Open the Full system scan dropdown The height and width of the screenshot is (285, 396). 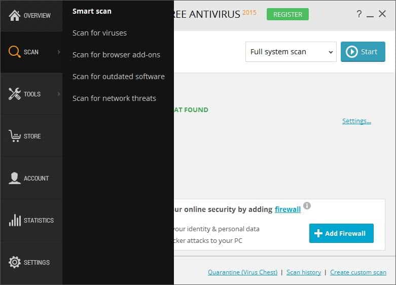tap(291, 52)
